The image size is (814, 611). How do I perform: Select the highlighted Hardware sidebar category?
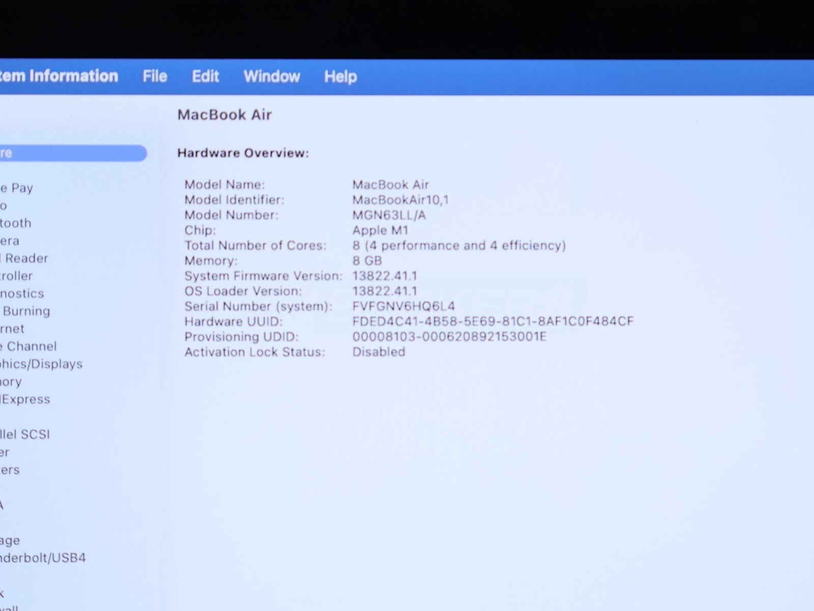coord(71,153)
